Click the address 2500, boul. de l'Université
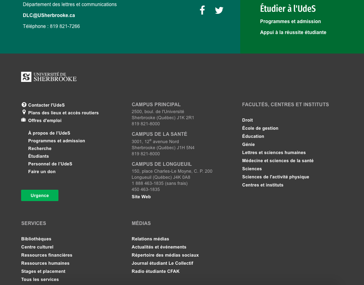The image size is (364, 285). click(x=158, y=111)
